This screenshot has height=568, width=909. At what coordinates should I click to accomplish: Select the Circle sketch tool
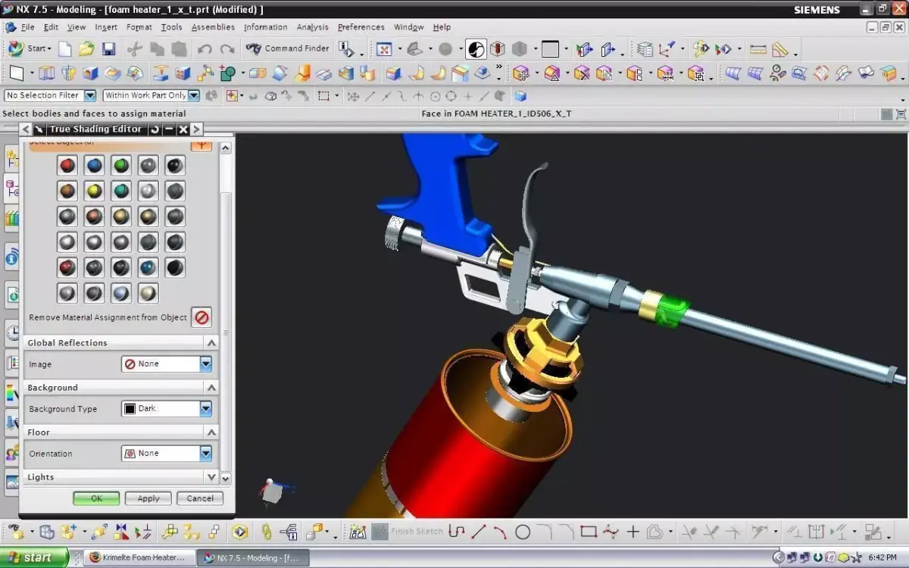[x=523, y=531]
